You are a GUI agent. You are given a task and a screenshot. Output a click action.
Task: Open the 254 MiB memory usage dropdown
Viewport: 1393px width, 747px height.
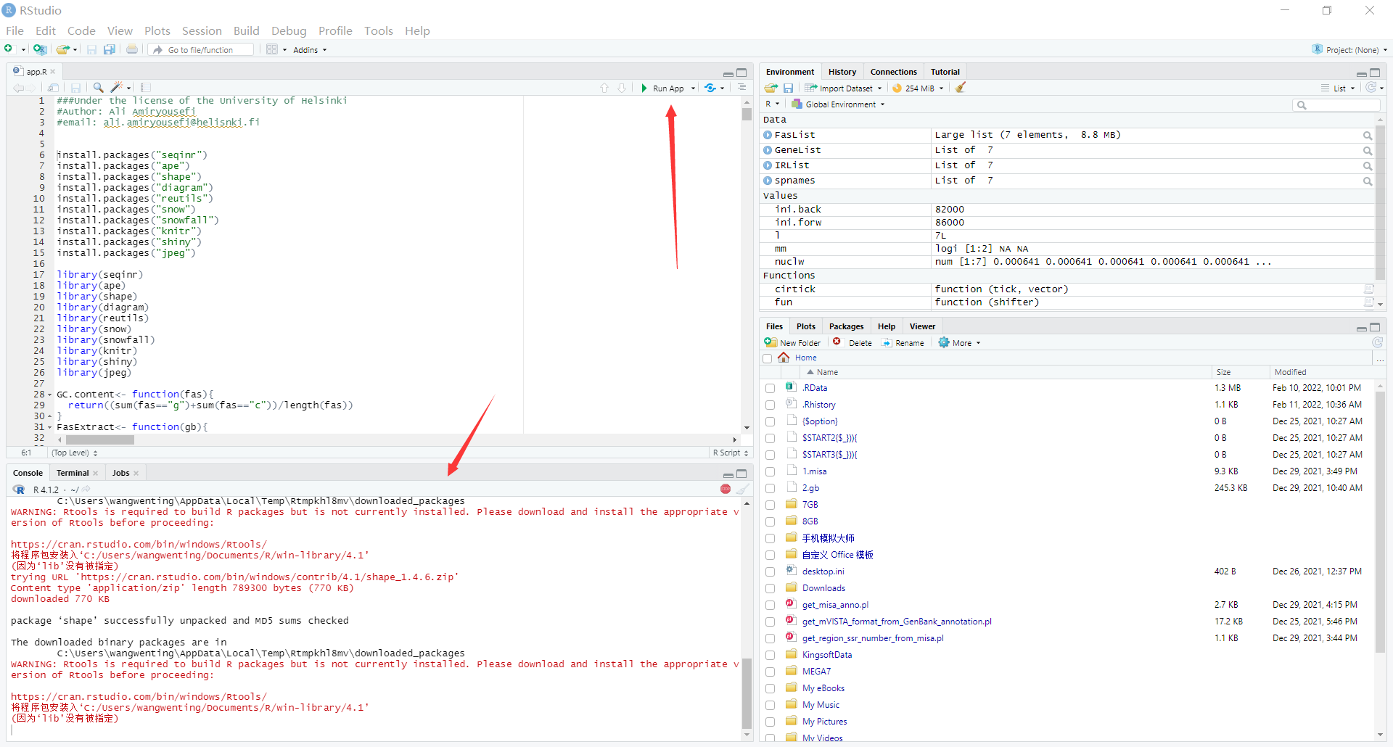[x=918, y=88]
